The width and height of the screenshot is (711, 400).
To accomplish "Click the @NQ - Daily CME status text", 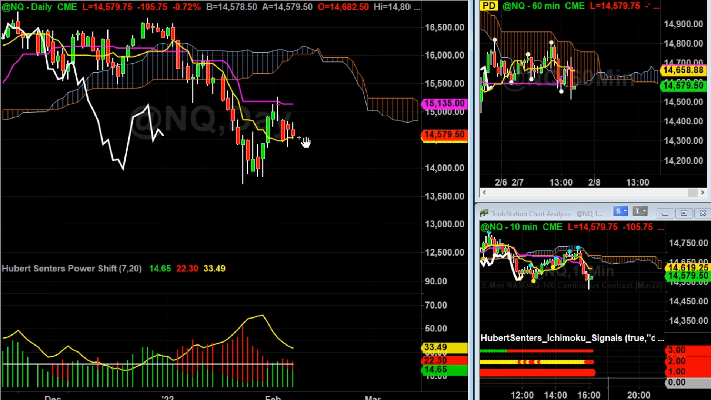I will [x=39, y=7].
